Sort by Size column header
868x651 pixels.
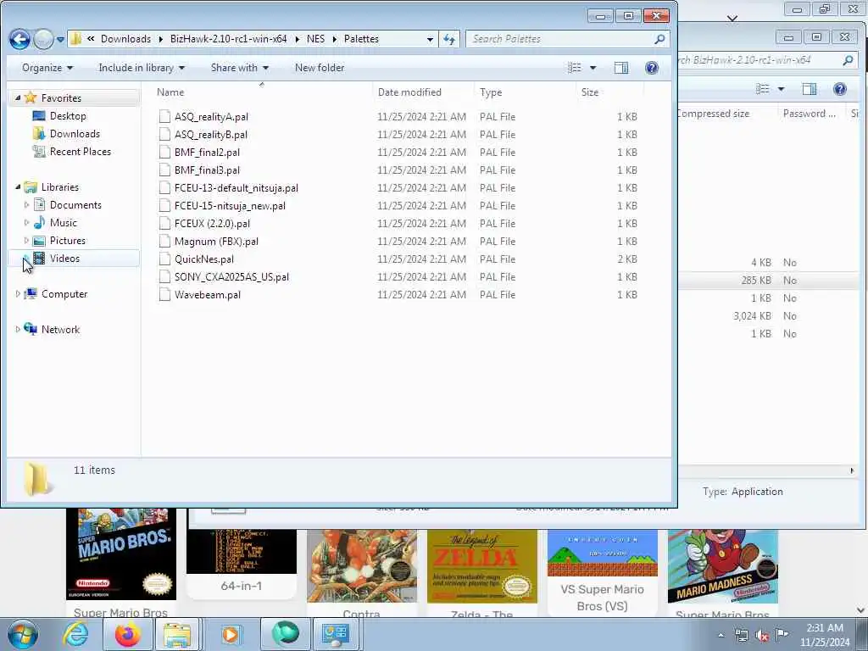click(x=609, y=92)
